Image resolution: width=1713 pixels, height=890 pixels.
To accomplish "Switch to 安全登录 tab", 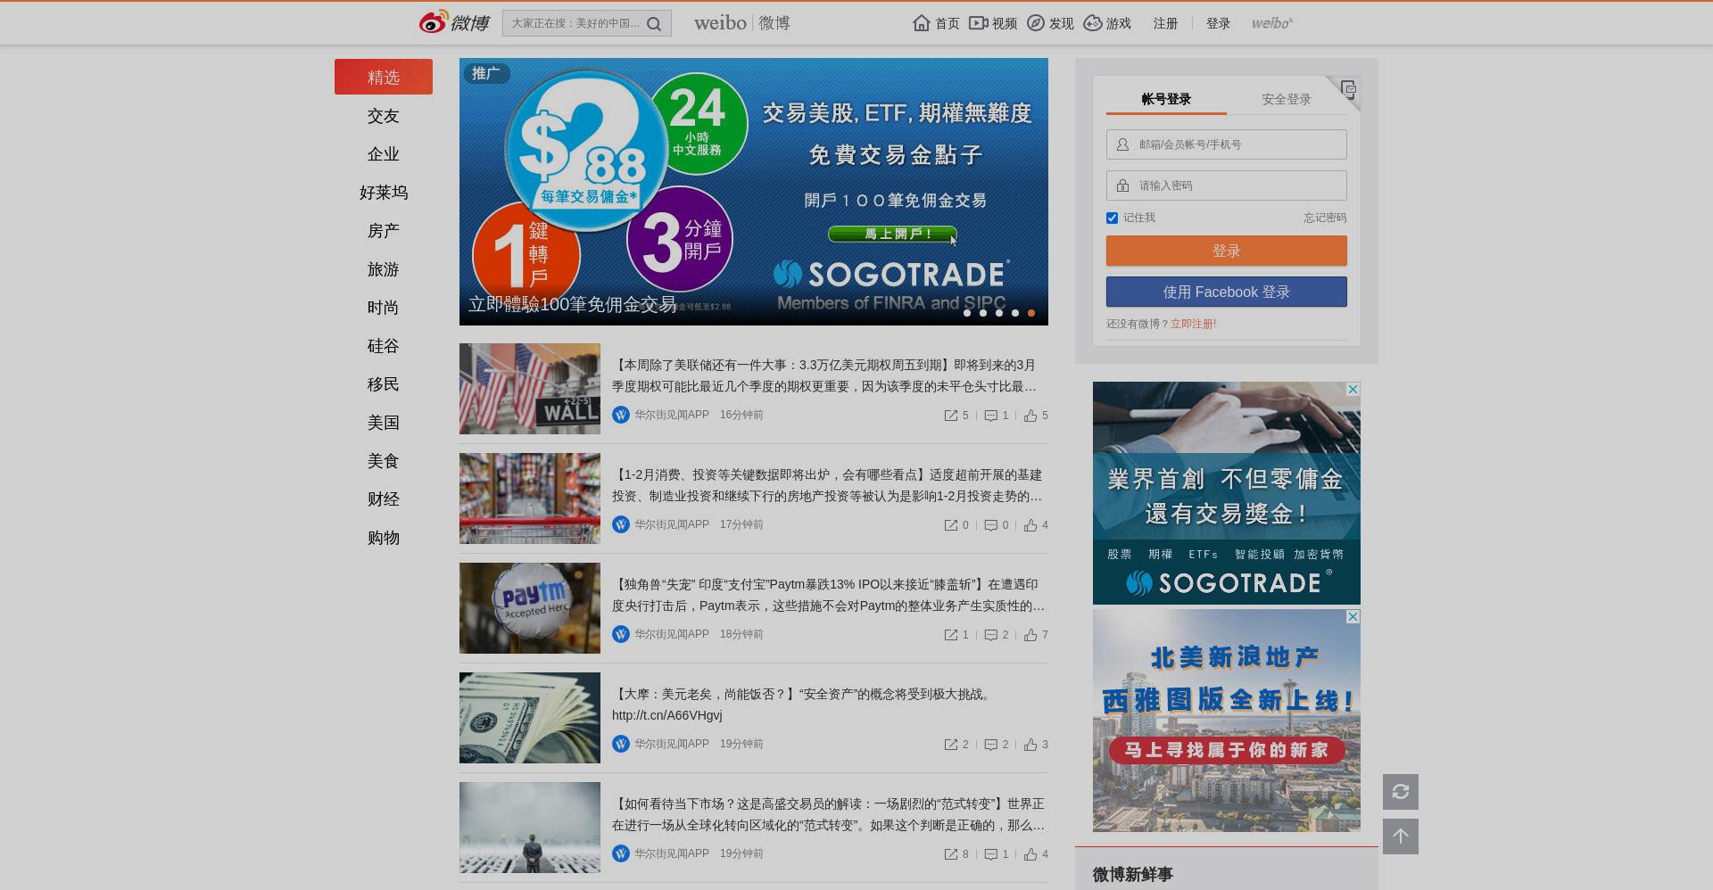I will point(1287,99).
